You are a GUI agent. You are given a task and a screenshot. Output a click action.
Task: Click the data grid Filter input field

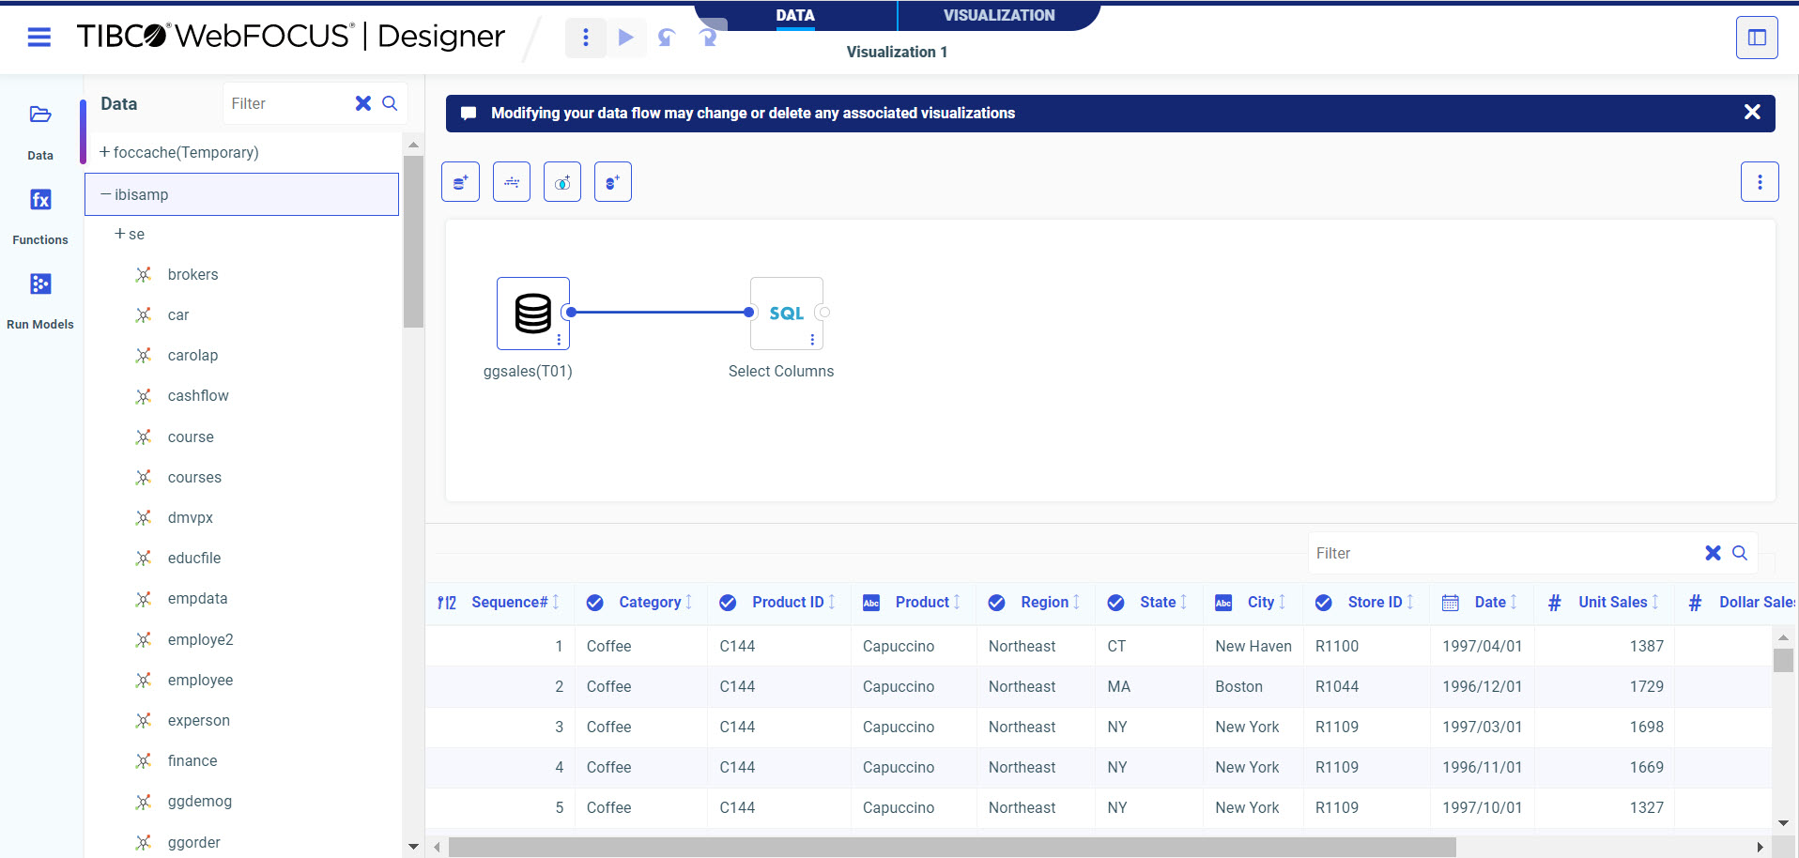click(1502, 554)
